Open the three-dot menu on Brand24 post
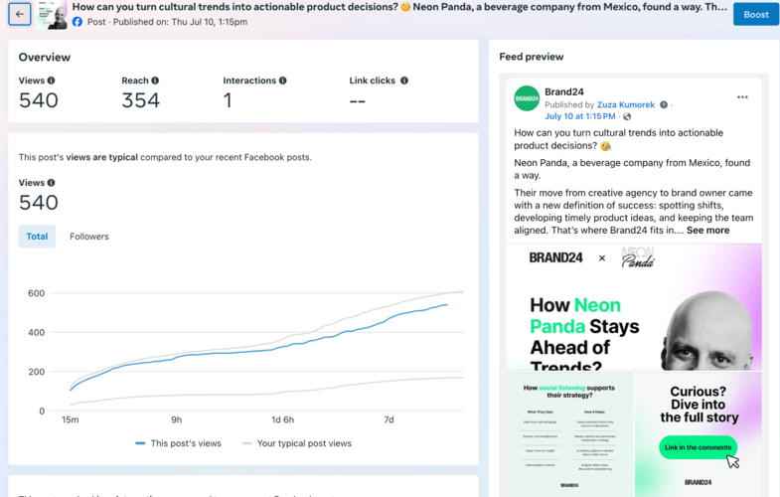 click(x=742, y=97)
